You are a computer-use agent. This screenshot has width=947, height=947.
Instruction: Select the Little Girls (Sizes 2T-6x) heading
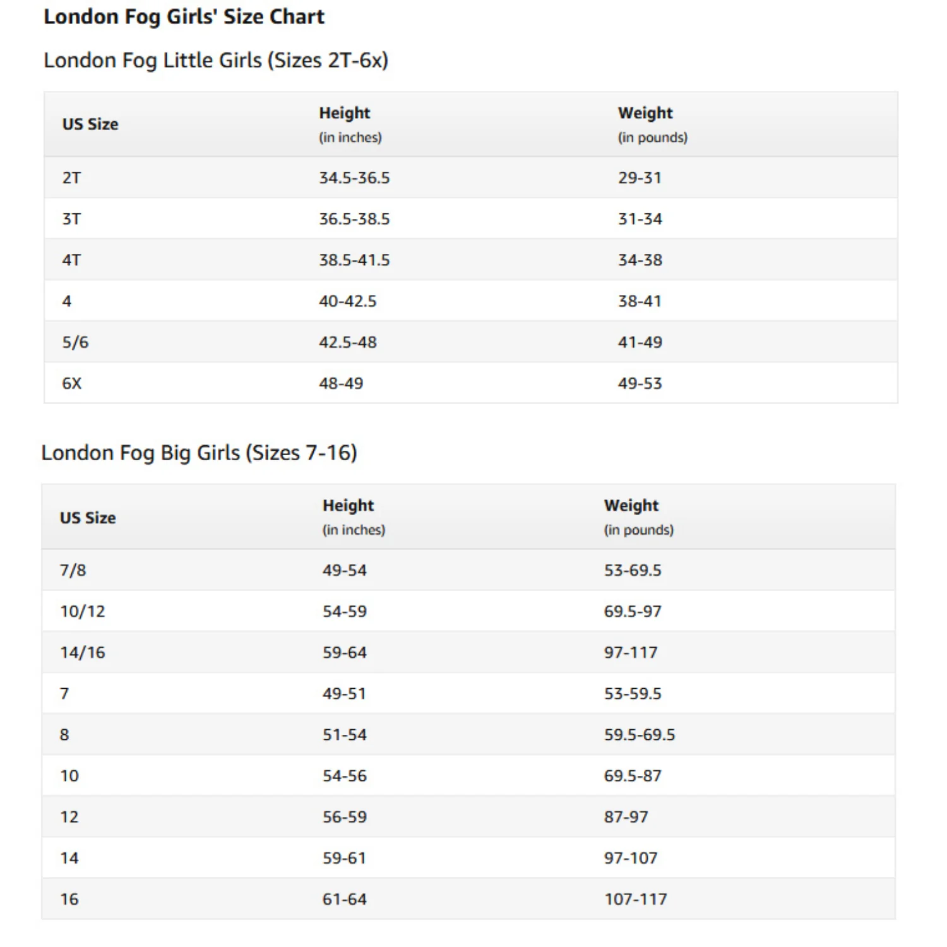pyautogui.click(x=216, y=61)
